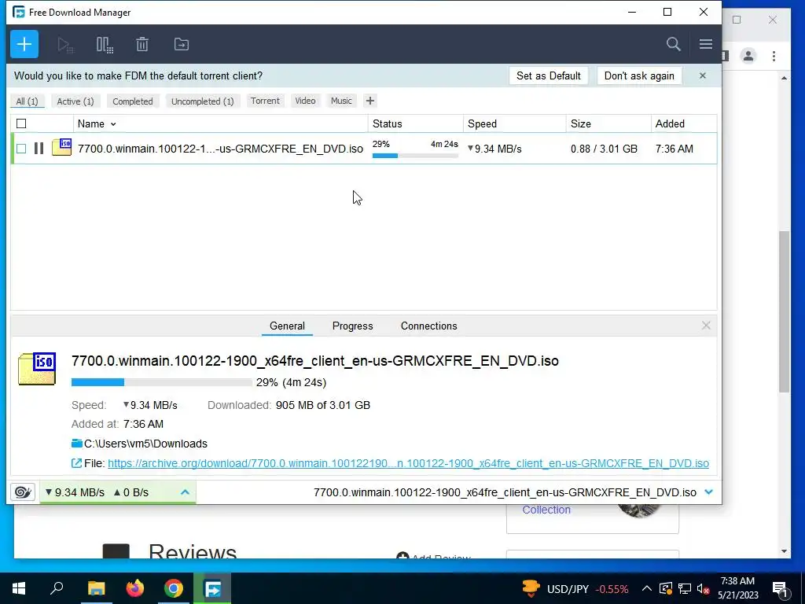Tick the select-all checkbox in header

[21, 123]
